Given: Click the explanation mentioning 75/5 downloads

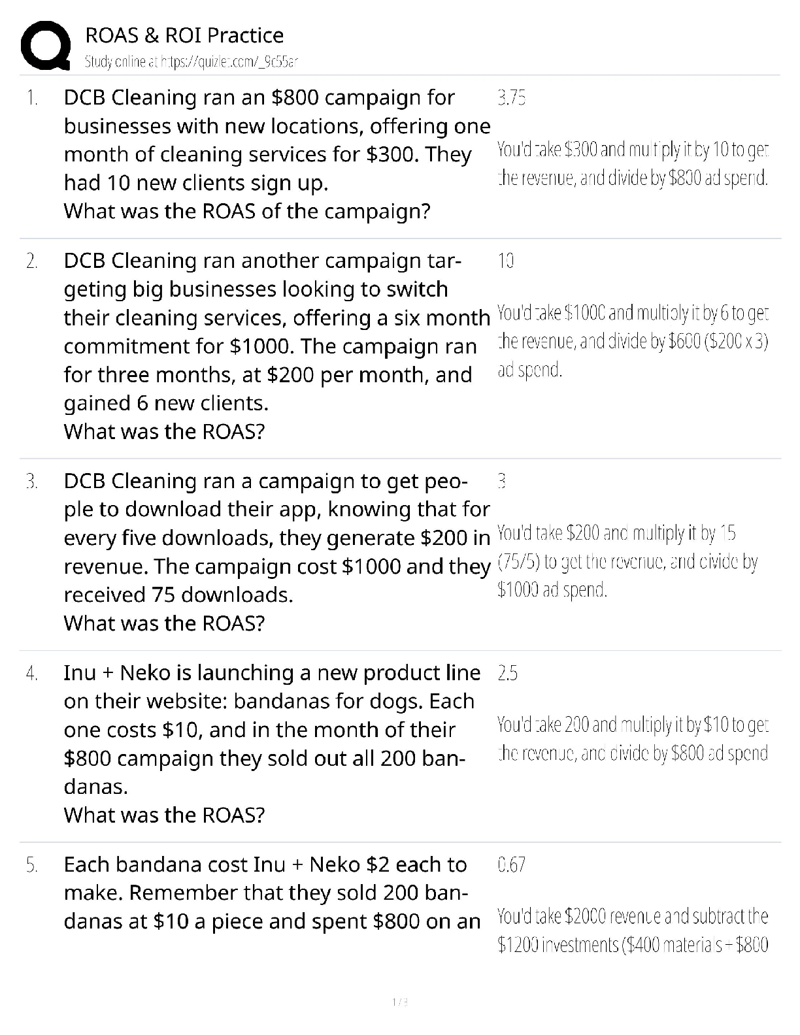Looking at the screenshot, I should (626, 562).
